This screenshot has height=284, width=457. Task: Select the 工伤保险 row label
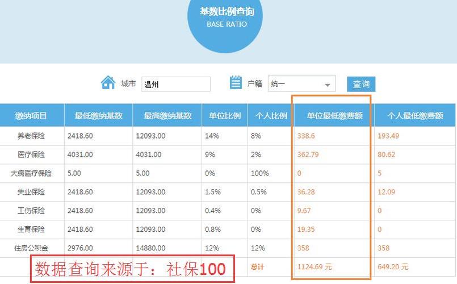[x=31, y=211]
